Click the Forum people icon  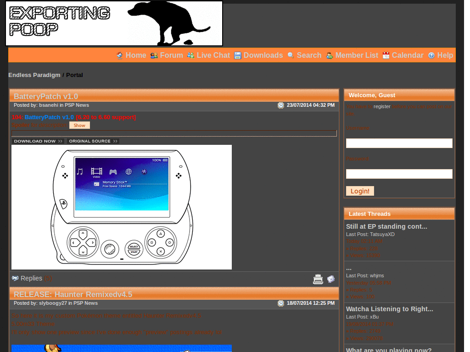pos(154,55)
